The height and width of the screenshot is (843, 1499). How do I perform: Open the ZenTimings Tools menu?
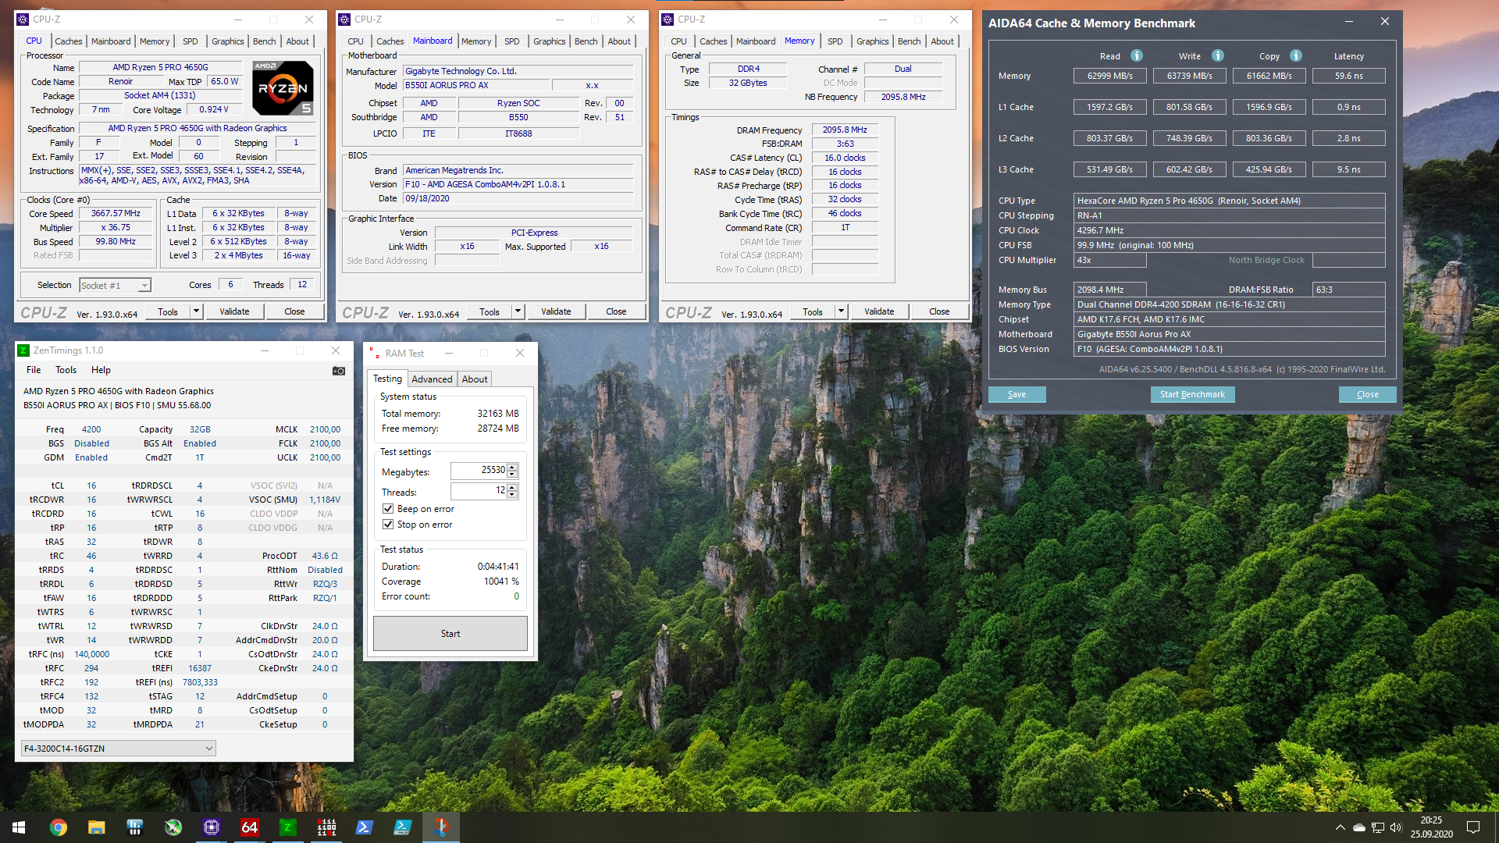66,370
